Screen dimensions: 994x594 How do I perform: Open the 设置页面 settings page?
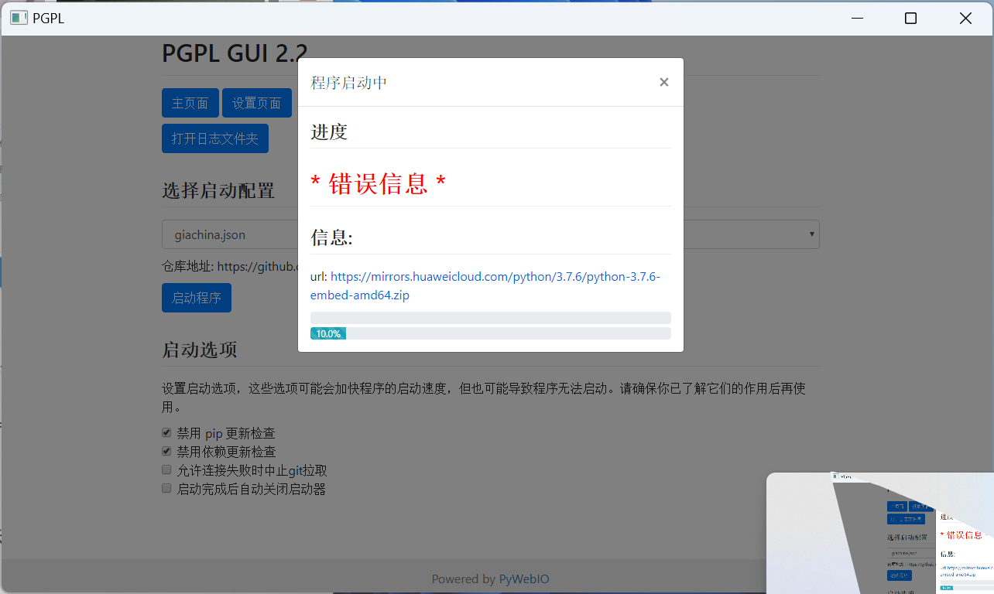coord(256,102)
